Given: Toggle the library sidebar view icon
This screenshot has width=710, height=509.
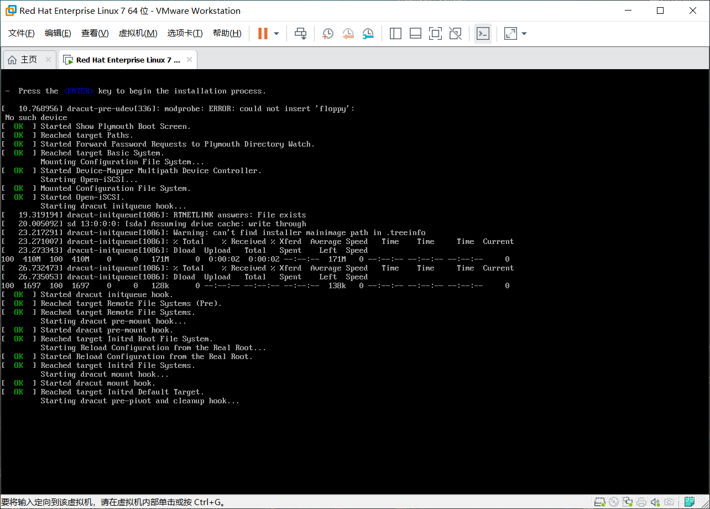Looking at the screenshot, I should click(395, 34).
